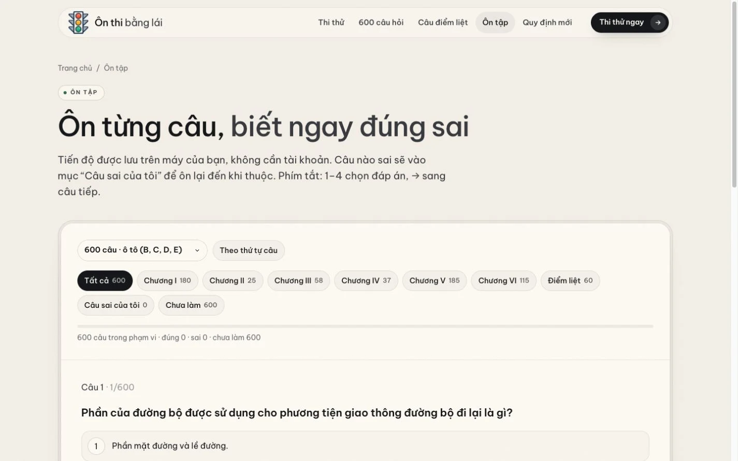Click the "Tiến độ được lưu trên máy" description
The width and height of the screenshot is (738, 461).
coord(252,176)
